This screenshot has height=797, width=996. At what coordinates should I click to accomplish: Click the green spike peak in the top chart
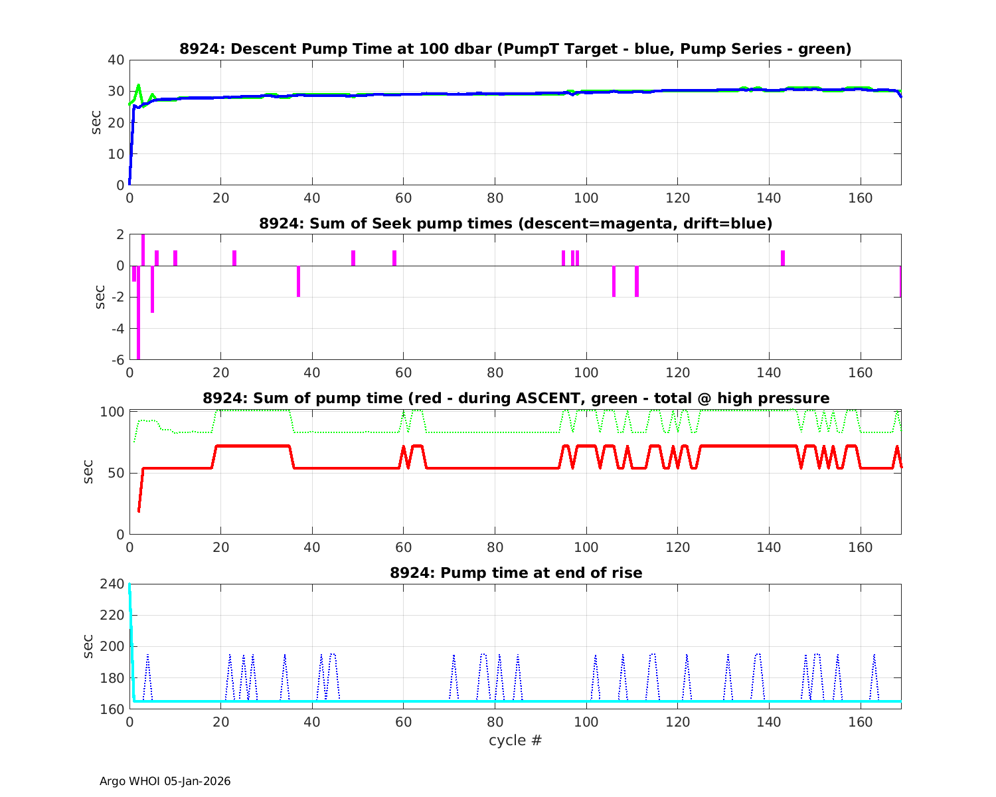click(x=138, y=86)
